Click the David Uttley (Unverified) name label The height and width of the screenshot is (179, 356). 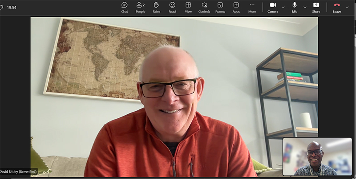(x=18, y=171)
